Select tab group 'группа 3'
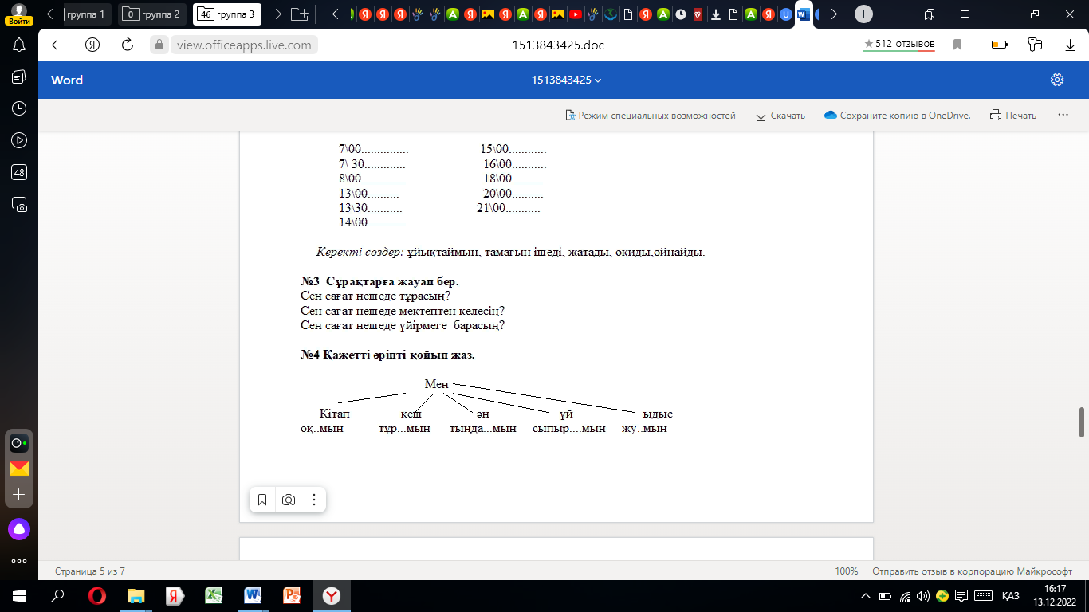 coord(227,14)
